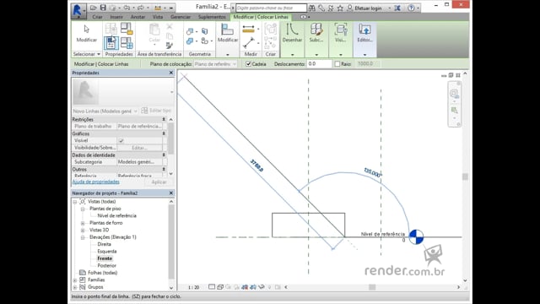This screenshot has height=304, width=540.
Task: Uncheck the Cadeia chain checkbox
Action: pos(248,64)
